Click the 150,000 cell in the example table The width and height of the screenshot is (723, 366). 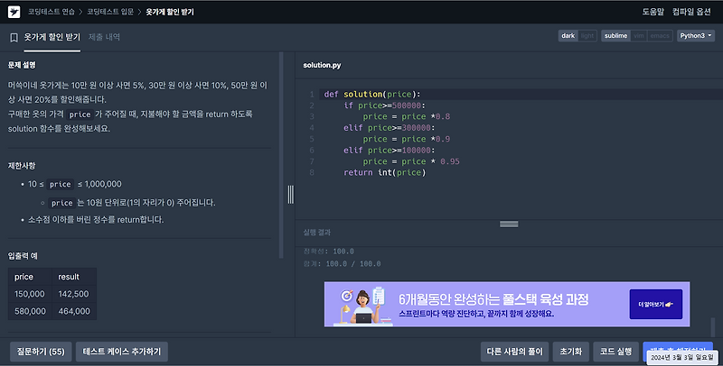point(30,294)
